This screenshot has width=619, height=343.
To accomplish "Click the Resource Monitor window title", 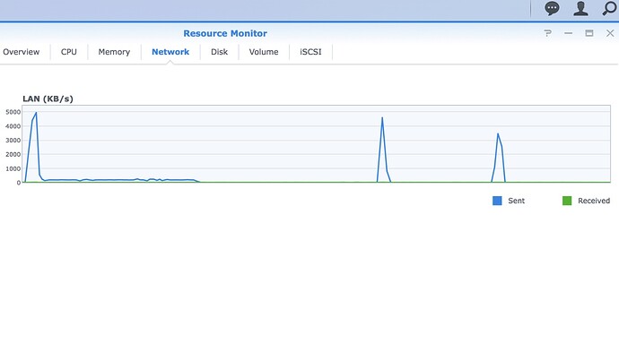I will tap(225, 33).
